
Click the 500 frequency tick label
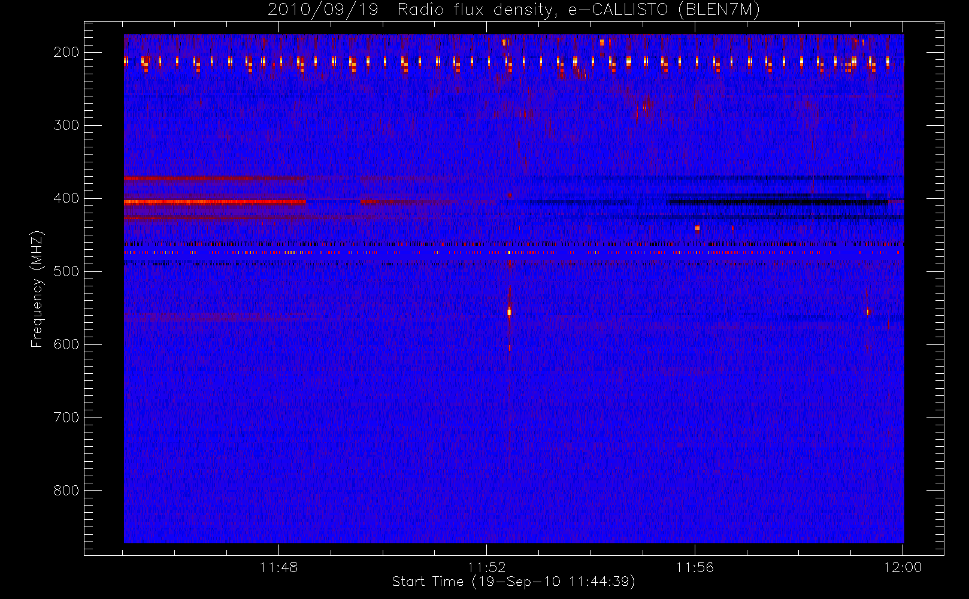pos(66,271)
